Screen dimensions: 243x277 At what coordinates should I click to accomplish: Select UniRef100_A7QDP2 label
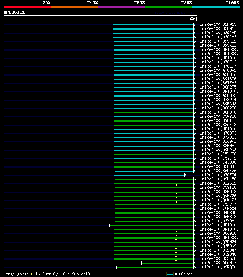(x=218, y=71)
